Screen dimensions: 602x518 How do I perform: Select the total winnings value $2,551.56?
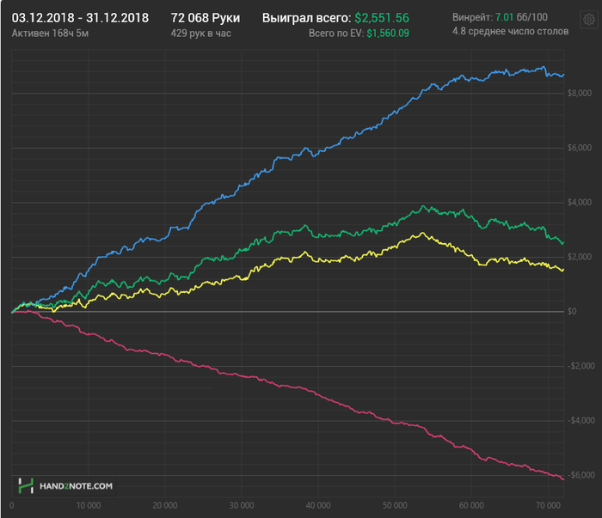tap(382, 18)
